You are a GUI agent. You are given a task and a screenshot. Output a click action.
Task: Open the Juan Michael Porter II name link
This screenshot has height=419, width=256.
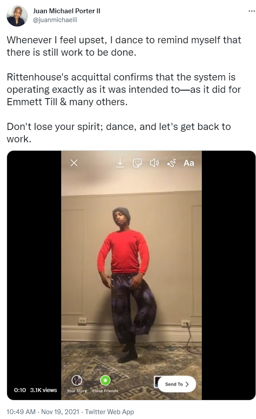tap(67, 11)
